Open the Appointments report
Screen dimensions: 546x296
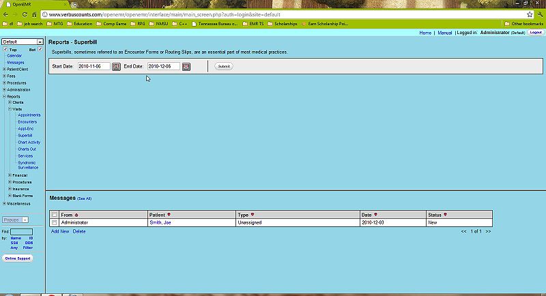tap(29, 115)
